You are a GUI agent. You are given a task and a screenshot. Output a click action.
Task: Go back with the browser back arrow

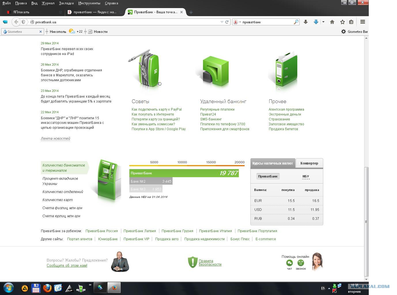[16, 22]
